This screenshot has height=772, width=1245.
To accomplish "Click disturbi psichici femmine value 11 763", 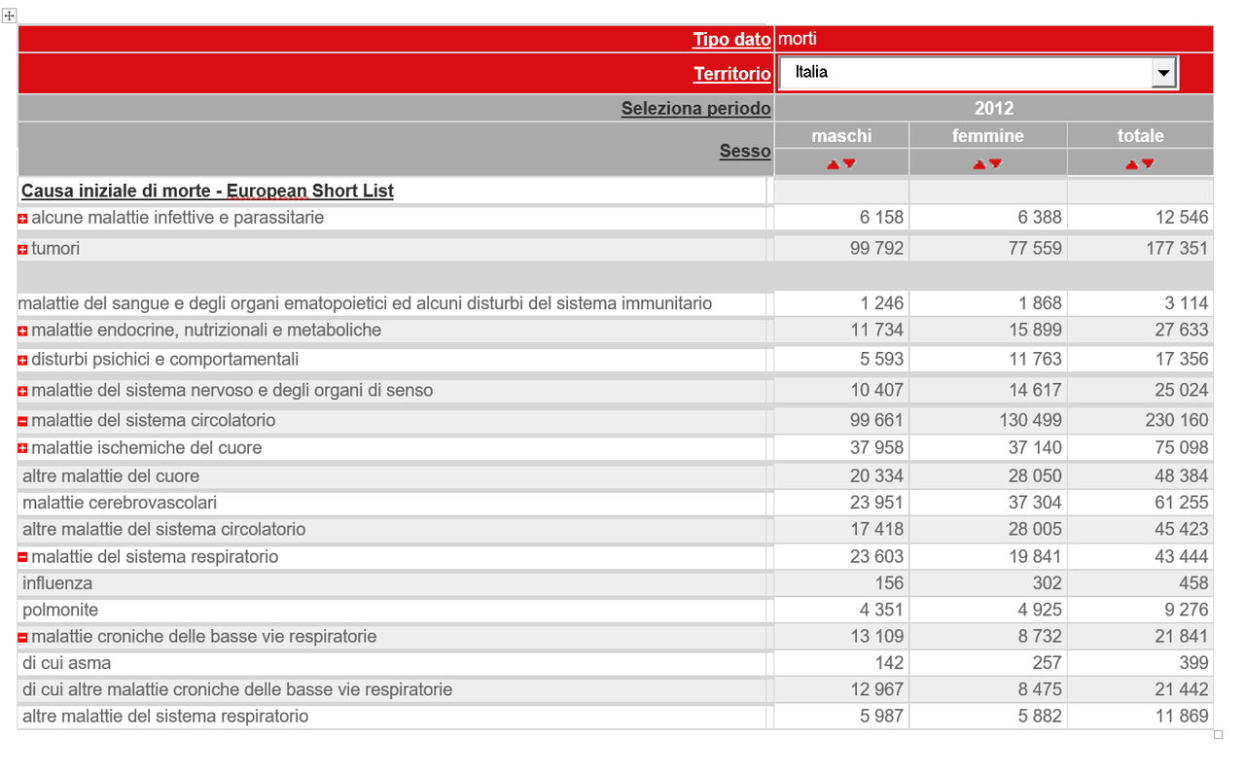I will [x=1035, y=360].
